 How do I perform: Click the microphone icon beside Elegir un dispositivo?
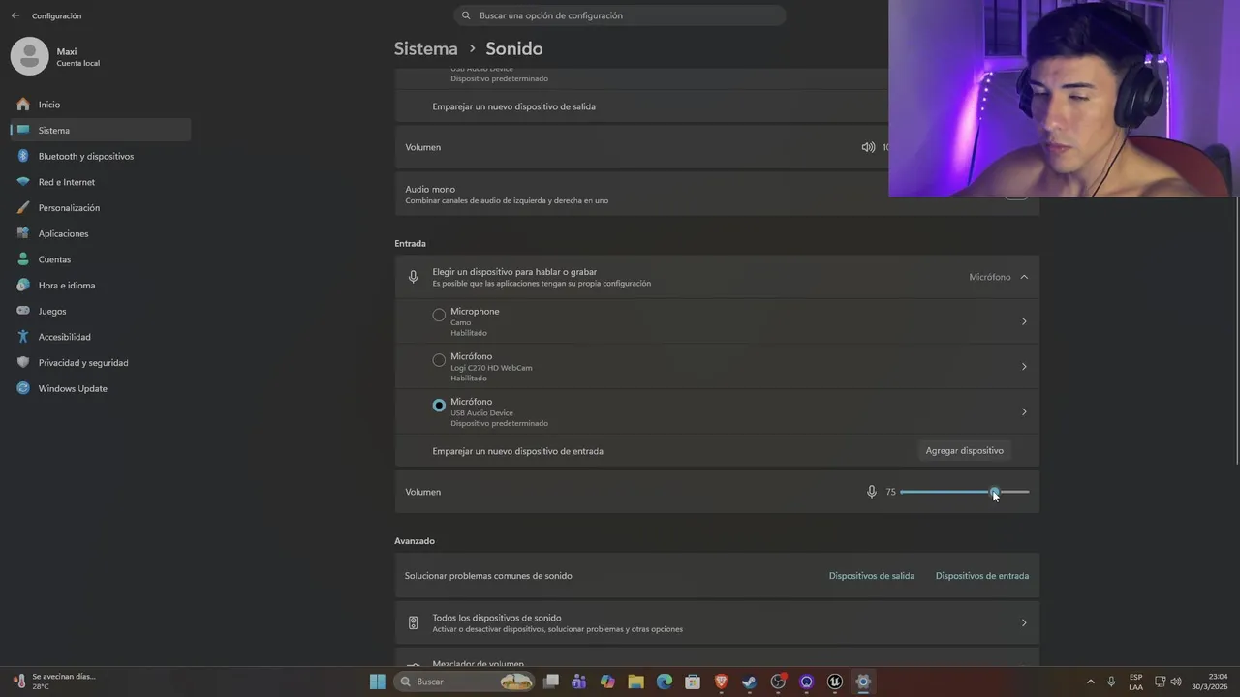(414, 277)
